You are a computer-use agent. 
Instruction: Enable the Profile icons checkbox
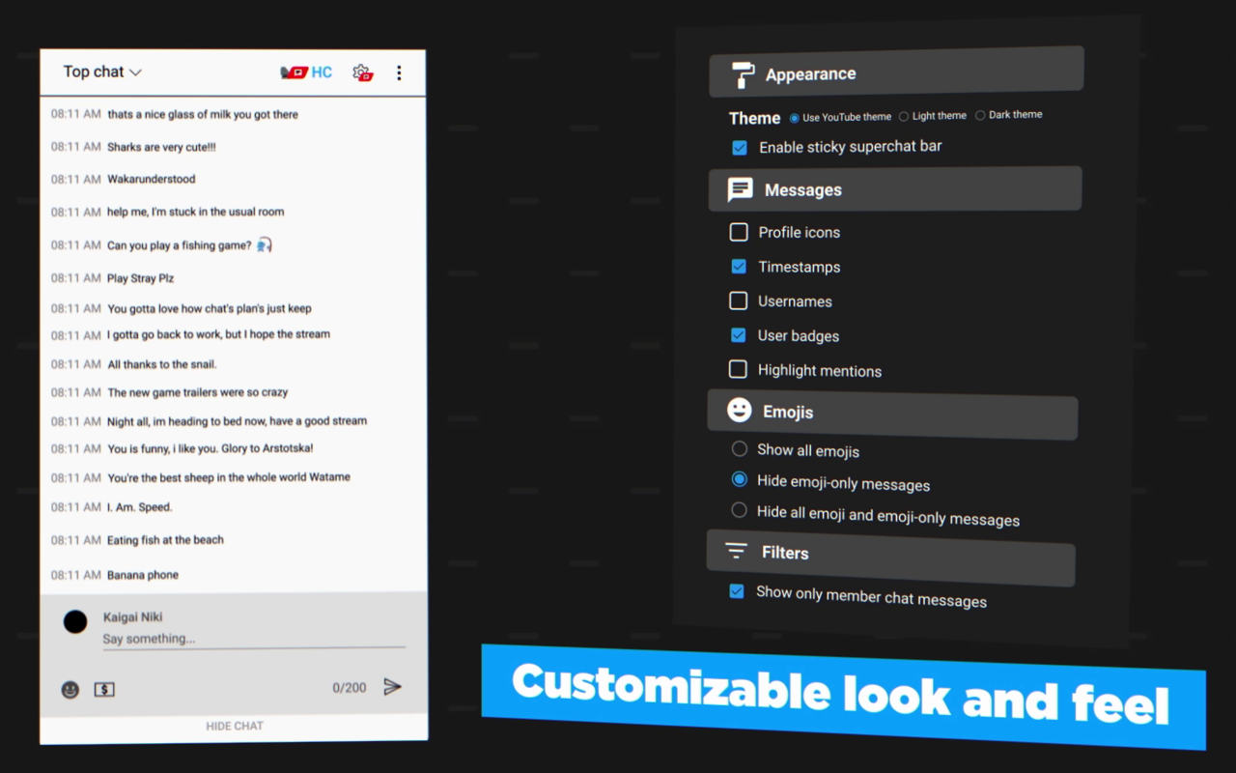739,232
